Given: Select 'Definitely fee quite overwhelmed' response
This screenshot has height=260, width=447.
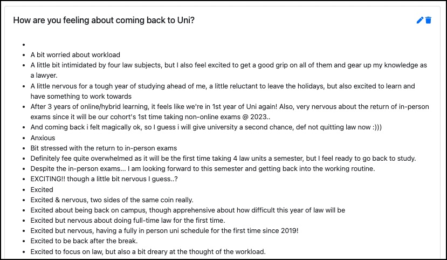Looking at the screenshot, I should pos(223,159).
